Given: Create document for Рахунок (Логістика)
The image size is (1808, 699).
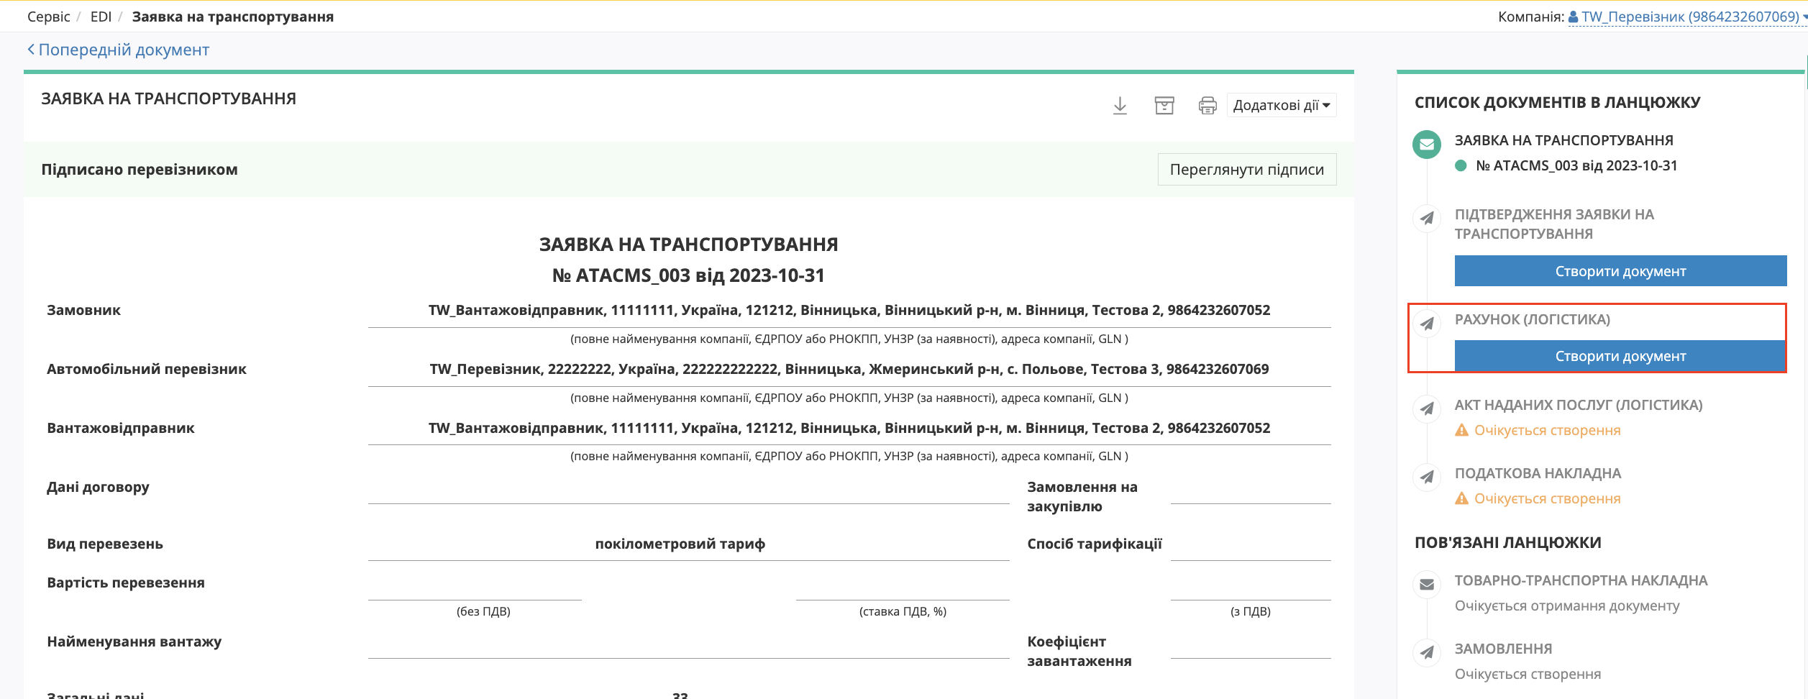Looking at the screenshot, I should [1620, 356].
